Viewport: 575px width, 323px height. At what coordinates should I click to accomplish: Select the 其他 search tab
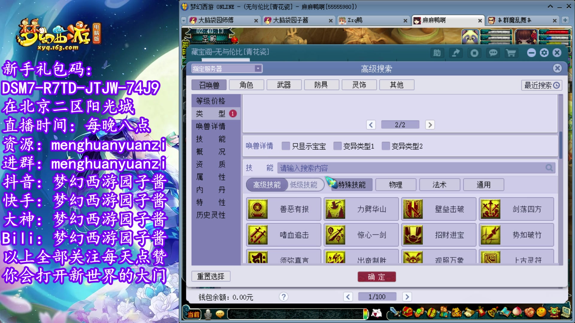397,85
